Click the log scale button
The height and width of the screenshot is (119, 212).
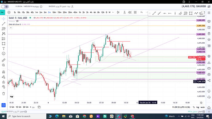click(x=198, y=107)
